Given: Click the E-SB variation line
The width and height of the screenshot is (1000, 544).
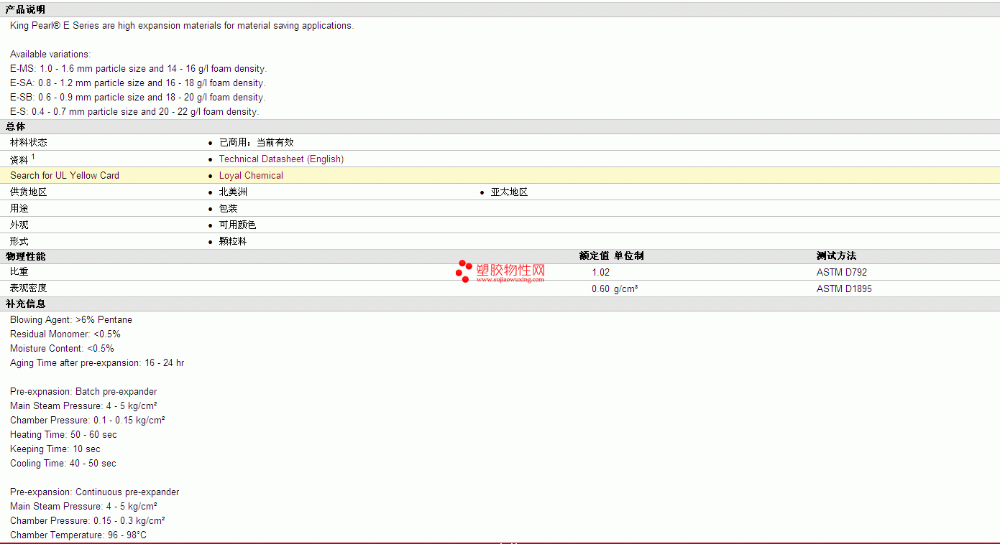Looking at the screenshot, I should coord(137,97).
